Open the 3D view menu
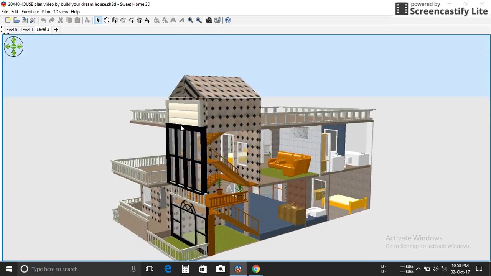Viewport: 491px width, 276px height. click(x=60, y=12)
